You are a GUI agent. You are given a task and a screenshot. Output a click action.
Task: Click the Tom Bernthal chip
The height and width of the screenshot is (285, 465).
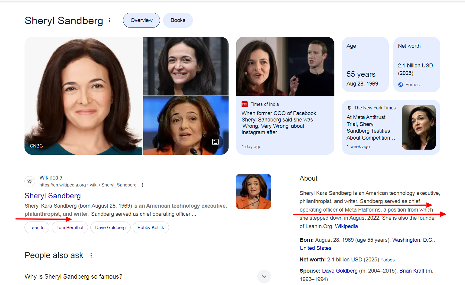[70, 228]
